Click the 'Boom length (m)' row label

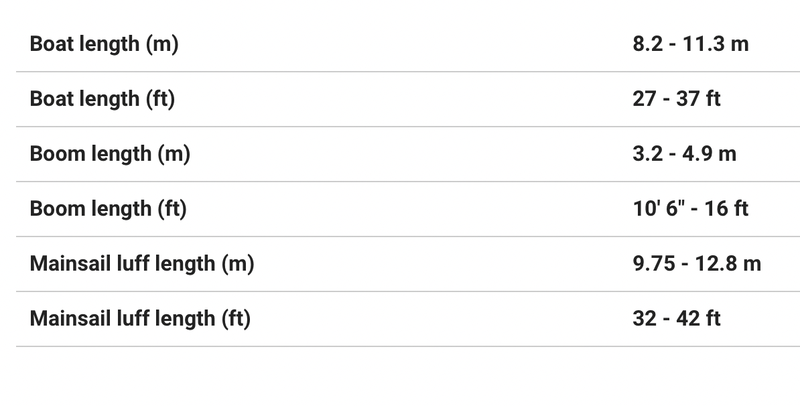110,154
